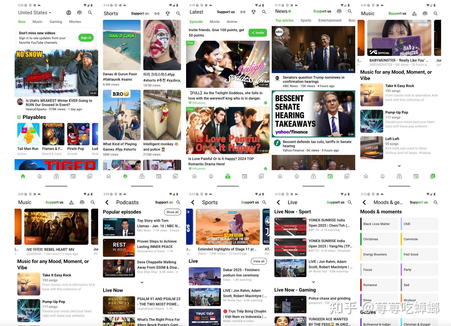The height and width of the screenshot is (326, 451).
Task: Select Christmas mood chip
Action: click(379, 239)
